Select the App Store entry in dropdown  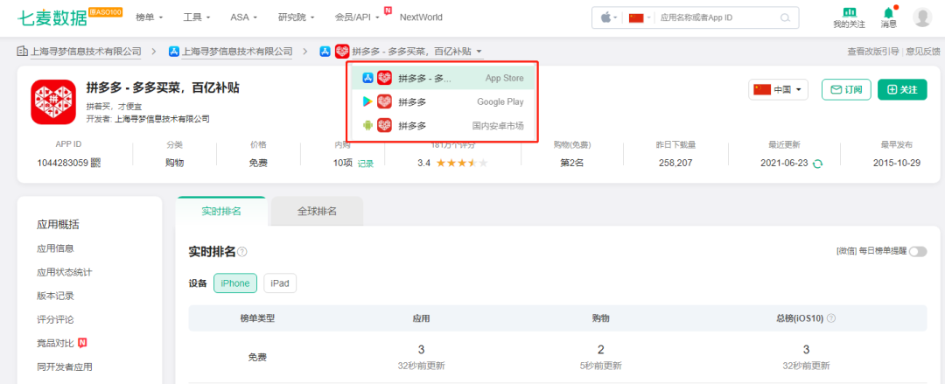click(443, 78)
